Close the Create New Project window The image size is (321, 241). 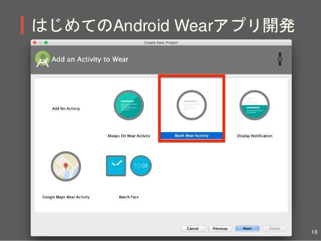coord(35,42)
